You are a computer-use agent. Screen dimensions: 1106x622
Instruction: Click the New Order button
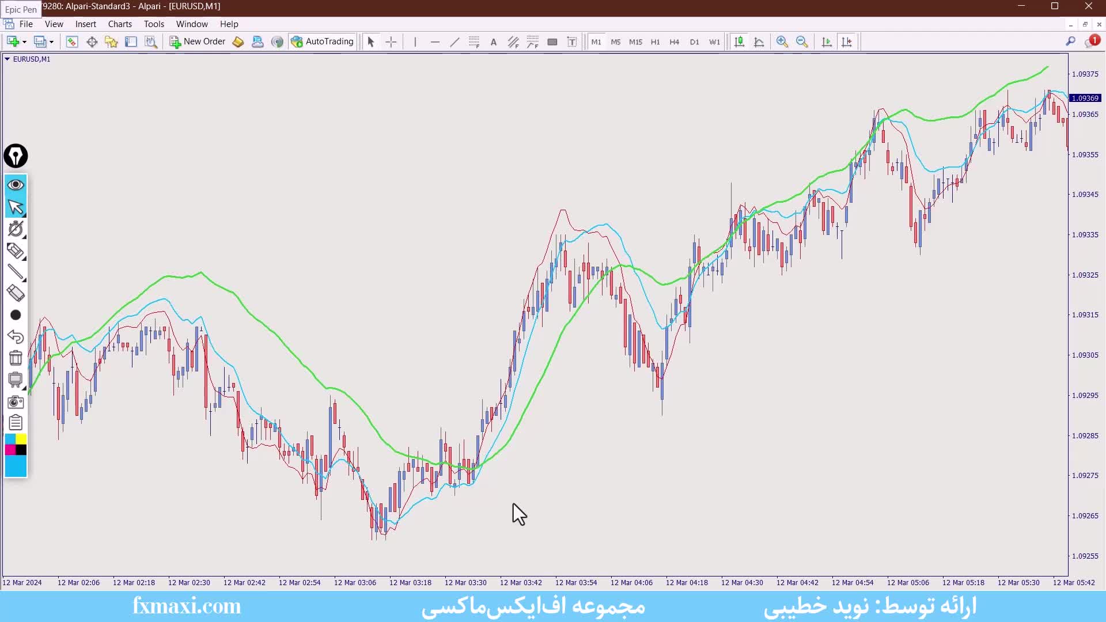[198, 41]
